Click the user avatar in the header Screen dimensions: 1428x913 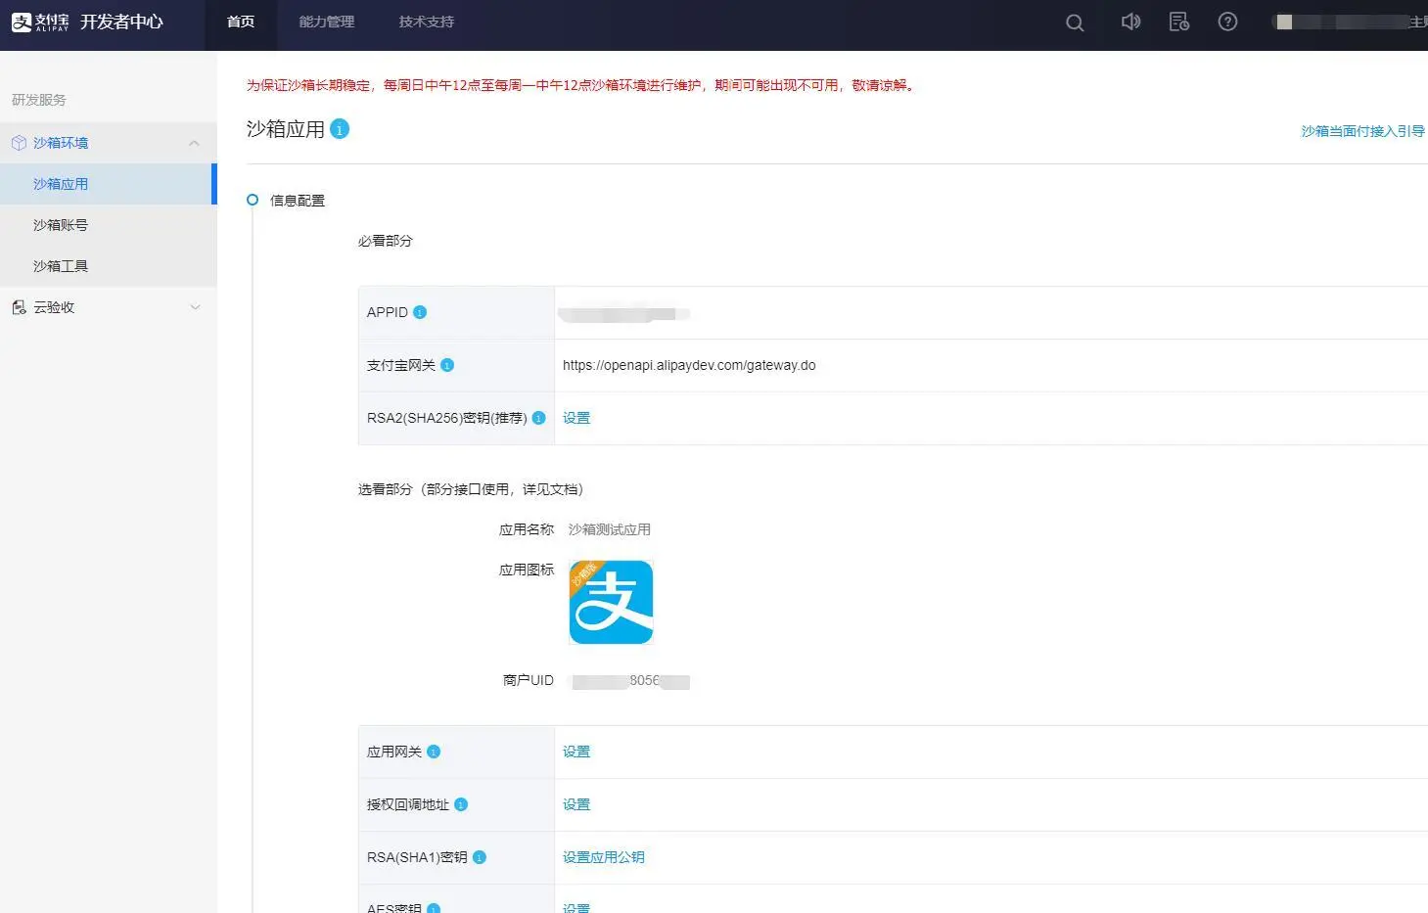[x=1284, y=22]
